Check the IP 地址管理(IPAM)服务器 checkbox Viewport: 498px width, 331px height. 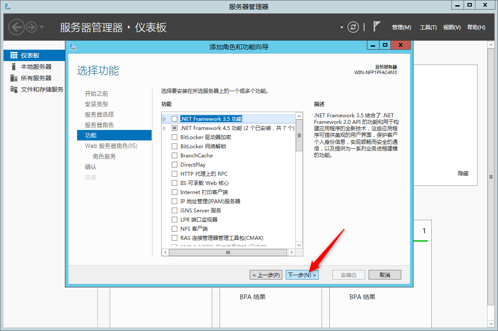click(x=174, y=201)
